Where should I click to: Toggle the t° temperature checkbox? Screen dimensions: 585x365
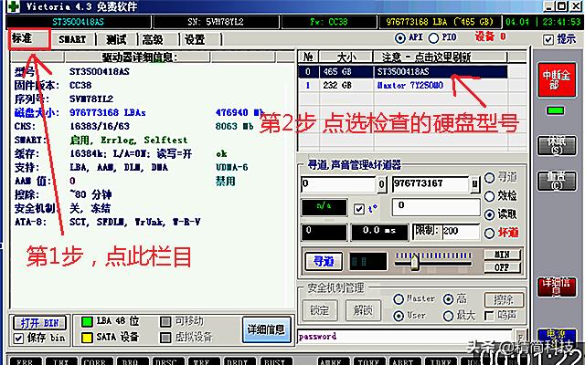(359, 209)
